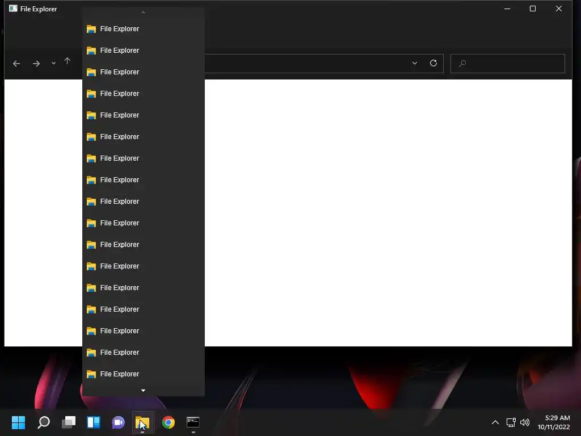Click the File Explorer taskbar icon
Image resolution: width=581 pixels, height=436 pixels.
coord(142,422)
